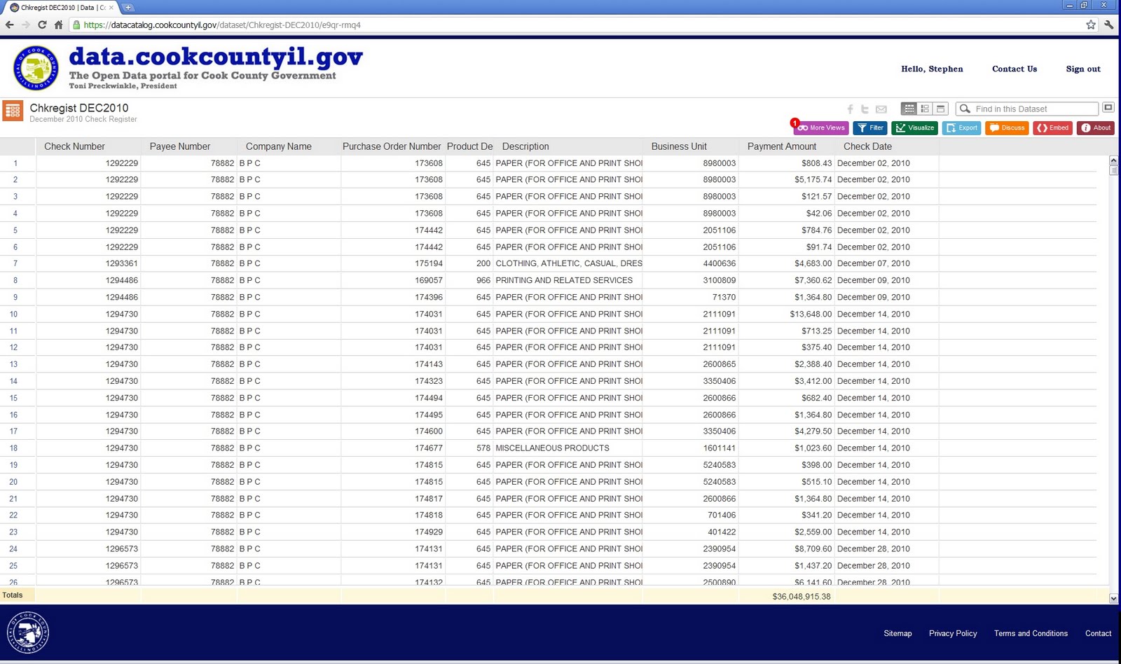Open browser settings with the wrench icon
Screen dimensions: 1121x664
pos(1109,24)
